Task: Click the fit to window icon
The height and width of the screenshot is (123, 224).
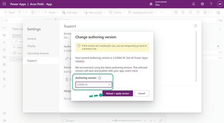Action: coord(161,121)
